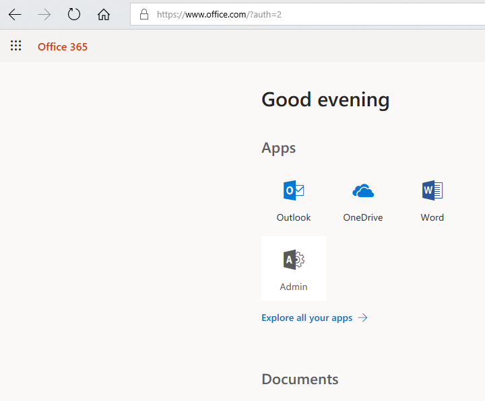
Task: Open the browser home page
Action: (104, 15)
